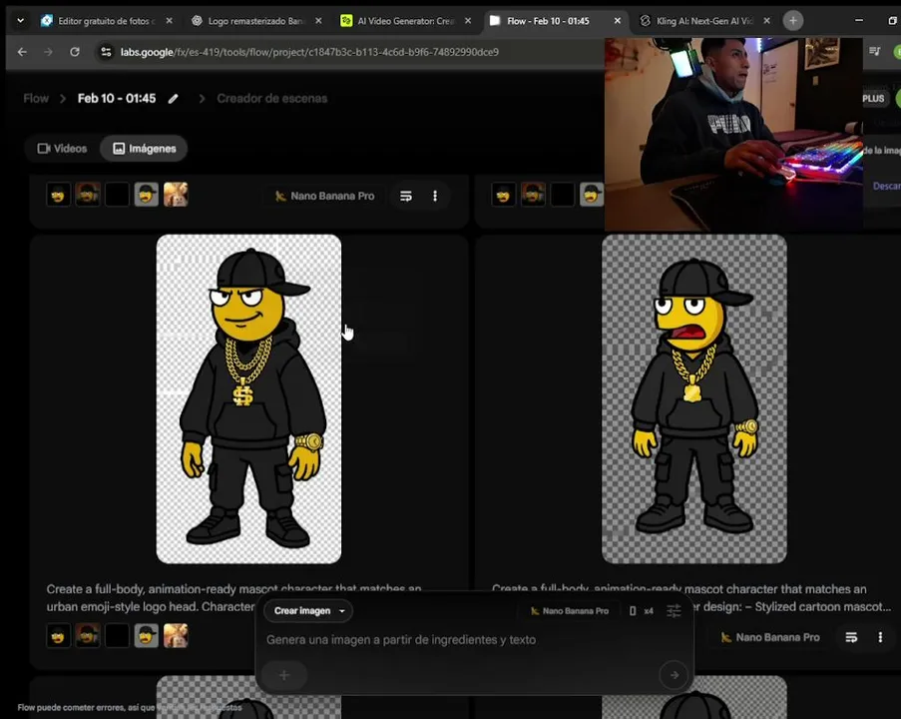Open the second ingredient thumbnail in the top-right card

[533, 195]
